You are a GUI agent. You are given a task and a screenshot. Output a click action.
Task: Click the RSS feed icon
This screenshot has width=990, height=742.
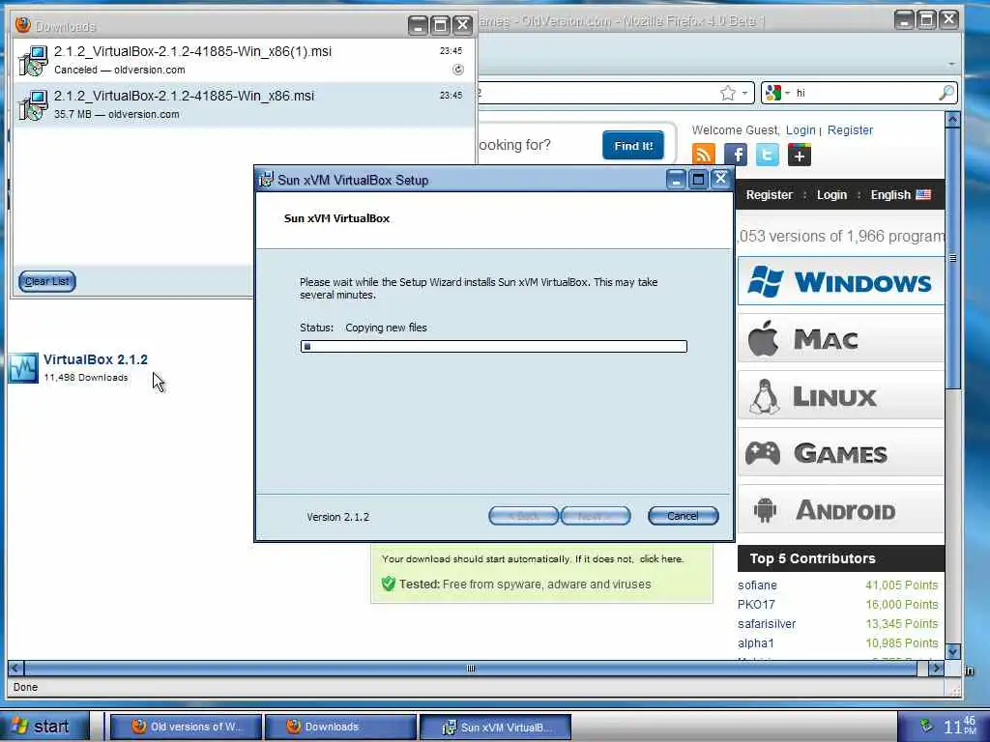(x=704, y=155)
